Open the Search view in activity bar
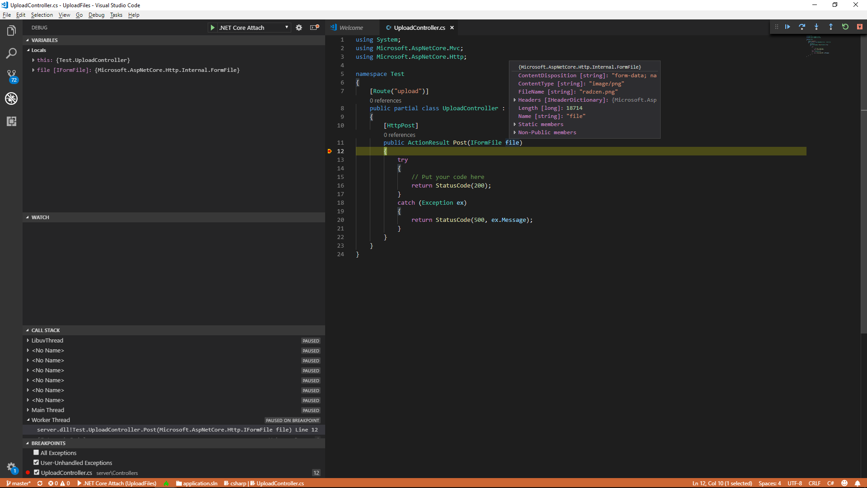Image resolution: width=867 pixels, height=488 pixels. click(11, 53)
